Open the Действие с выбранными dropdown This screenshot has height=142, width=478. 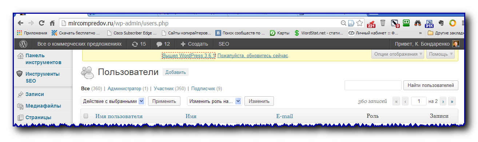coord(113,101)
